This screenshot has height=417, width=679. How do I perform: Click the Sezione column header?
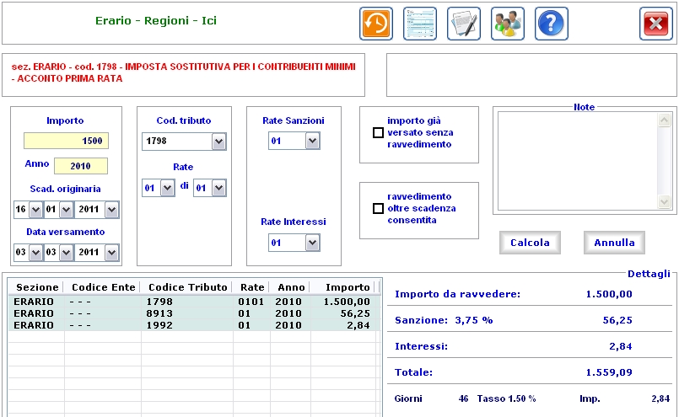click(x=37, y=287)
